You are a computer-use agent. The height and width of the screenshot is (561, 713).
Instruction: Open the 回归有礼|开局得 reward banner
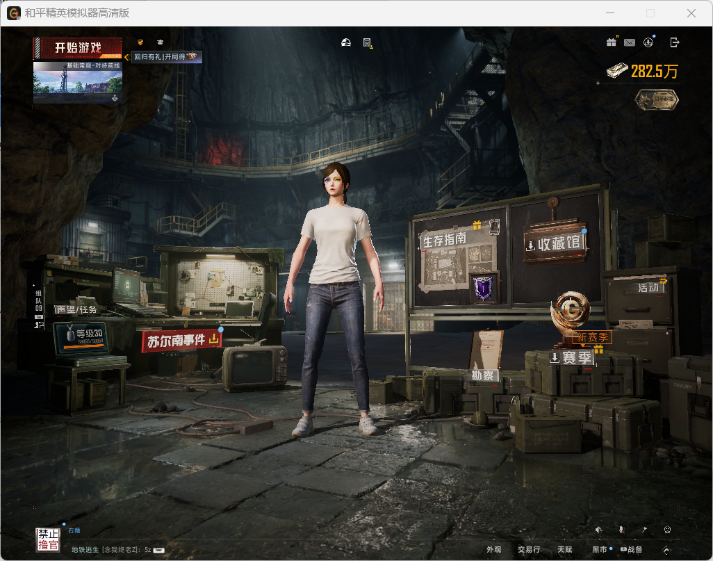click(166, 57)
